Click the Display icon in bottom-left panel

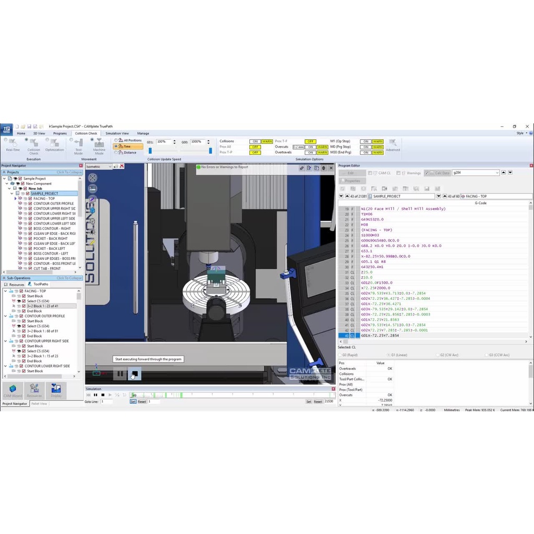point(56,390)
